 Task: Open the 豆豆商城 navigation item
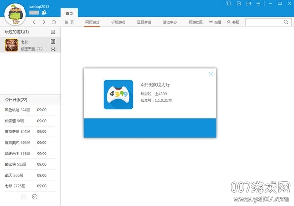(144, 22)
